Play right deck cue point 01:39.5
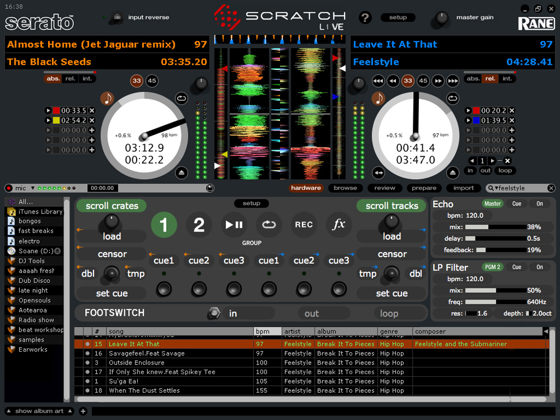The height and width of the screenshot is (420, 560). (468, 120)
